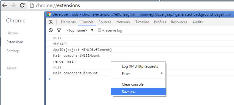Click the chrome://extensions address bar
The width and height of the screenshot is (234, 105).
pos(131,6)
